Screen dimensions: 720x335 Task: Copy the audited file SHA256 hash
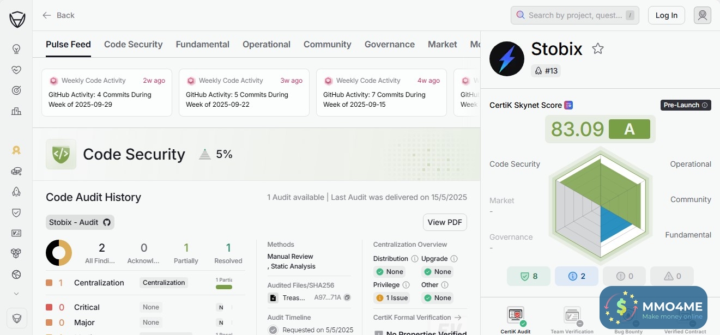point(347,297)
